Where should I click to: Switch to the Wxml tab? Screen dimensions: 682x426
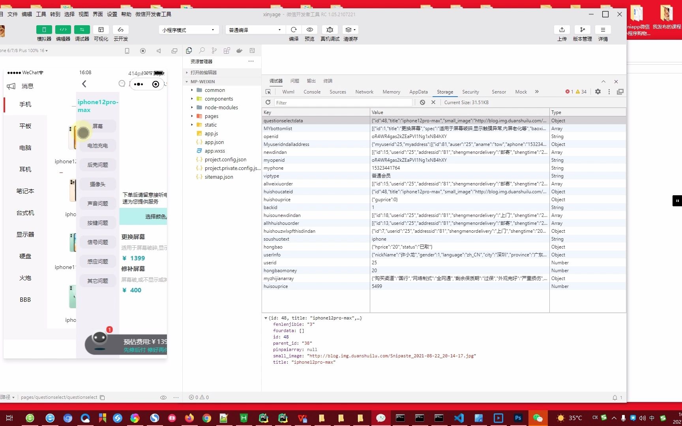288,92
